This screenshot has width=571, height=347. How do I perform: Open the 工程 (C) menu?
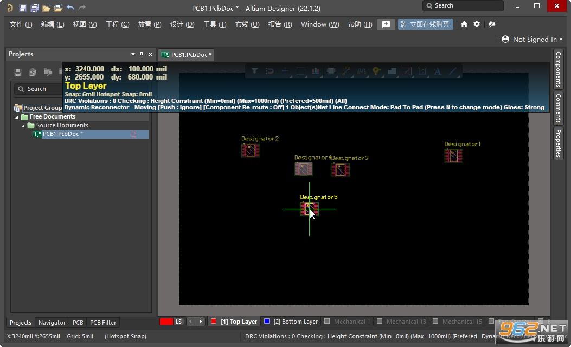pyautogui.click(x=117, y=24)
